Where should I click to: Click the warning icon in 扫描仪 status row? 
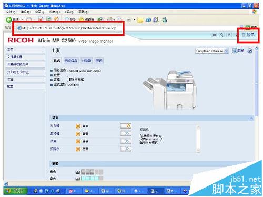pyautogui.click(x=78, y=149)
